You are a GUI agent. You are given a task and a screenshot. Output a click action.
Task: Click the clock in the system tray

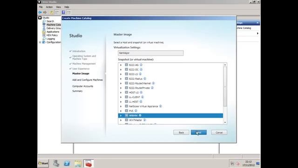248,163
